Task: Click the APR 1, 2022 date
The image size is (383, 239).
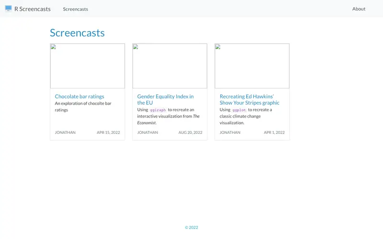Action: [274, 132]
